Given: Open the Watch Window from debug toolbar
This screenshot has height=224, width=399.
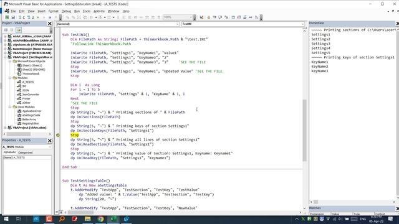Looking at the screenshot, I should [245, 17].
